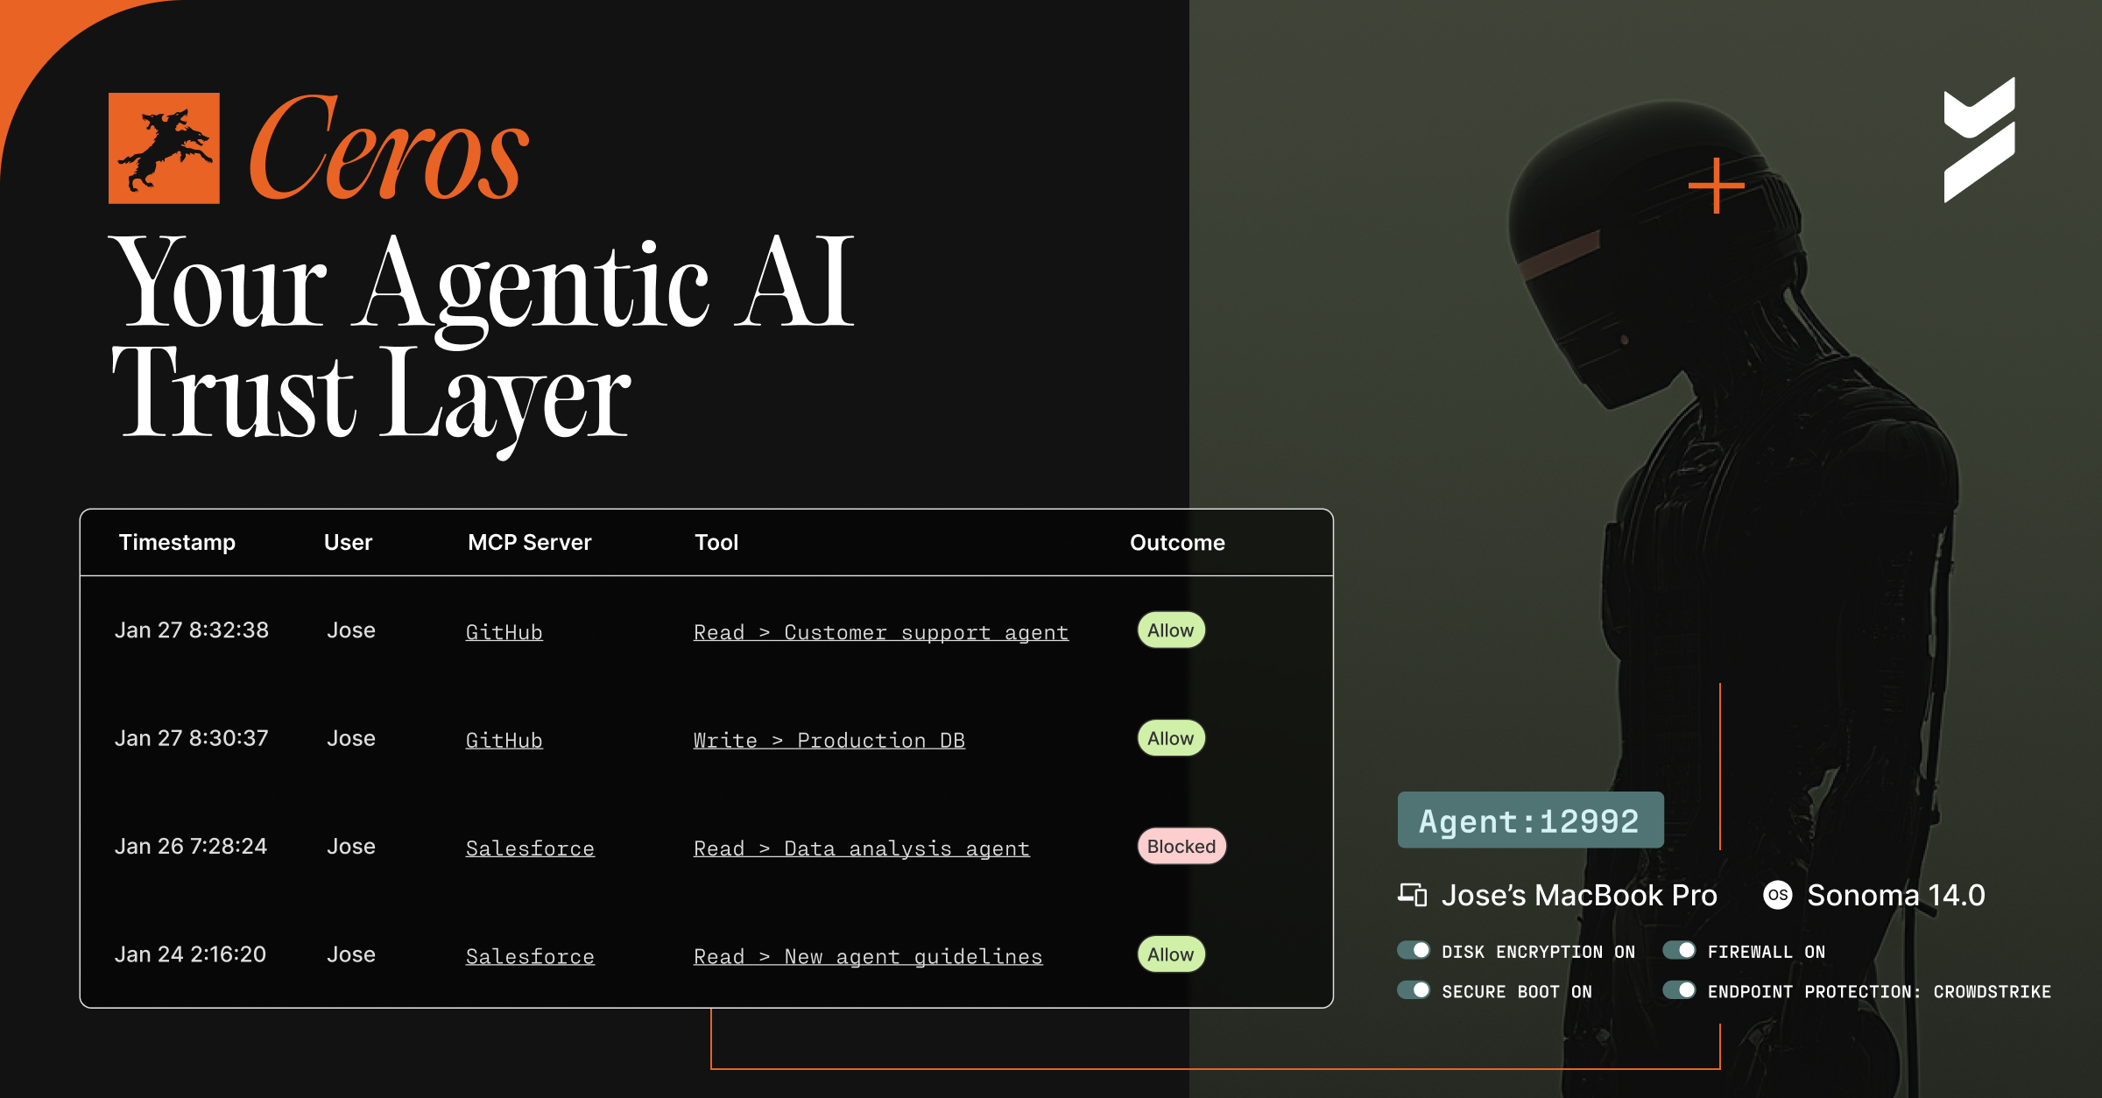Click the Allow status pill for Write > Production DB
This screenshot has height=1098, width=2102.
click(x=1171, y=738)
